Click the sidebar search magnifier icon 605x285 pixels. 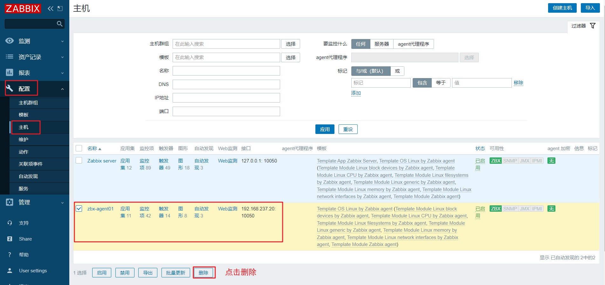coord(59,24)
